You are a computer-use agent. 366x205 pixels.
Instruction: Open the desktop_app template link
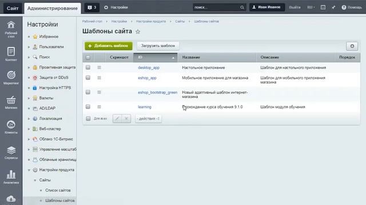click(x=149, y=68)
